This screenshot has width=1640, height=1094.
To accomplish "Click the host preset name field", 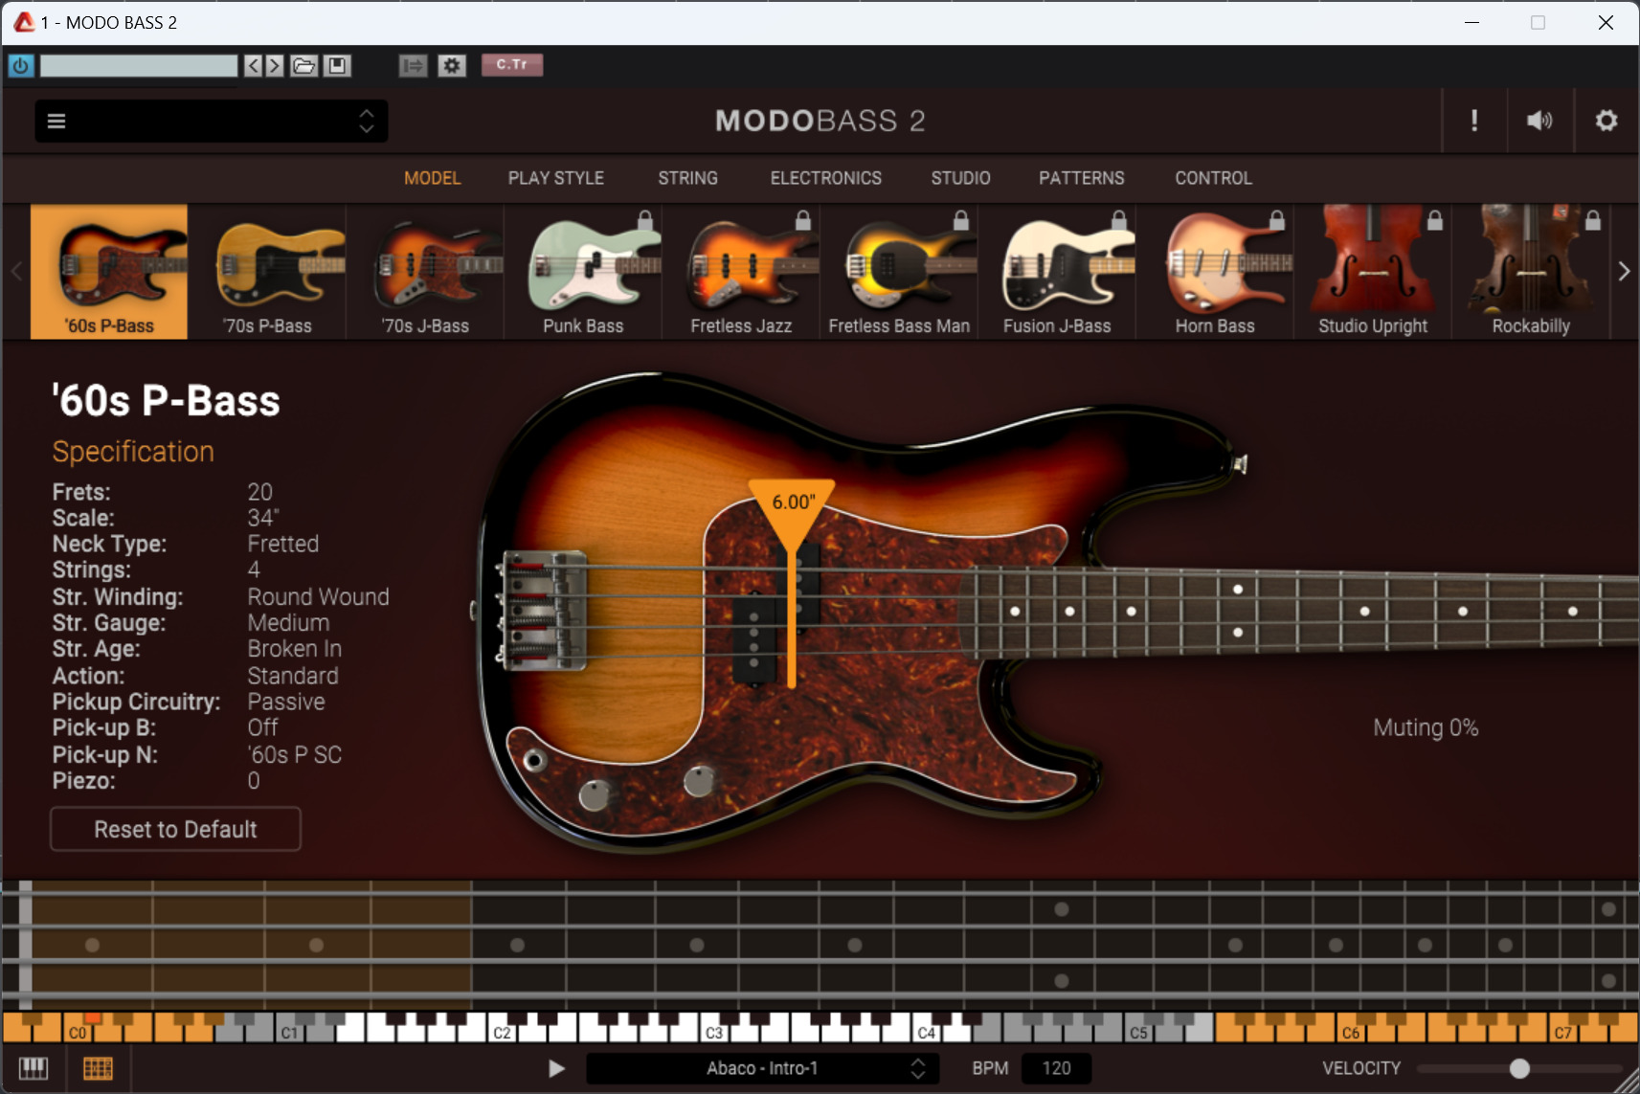I will tap(139, 65).
